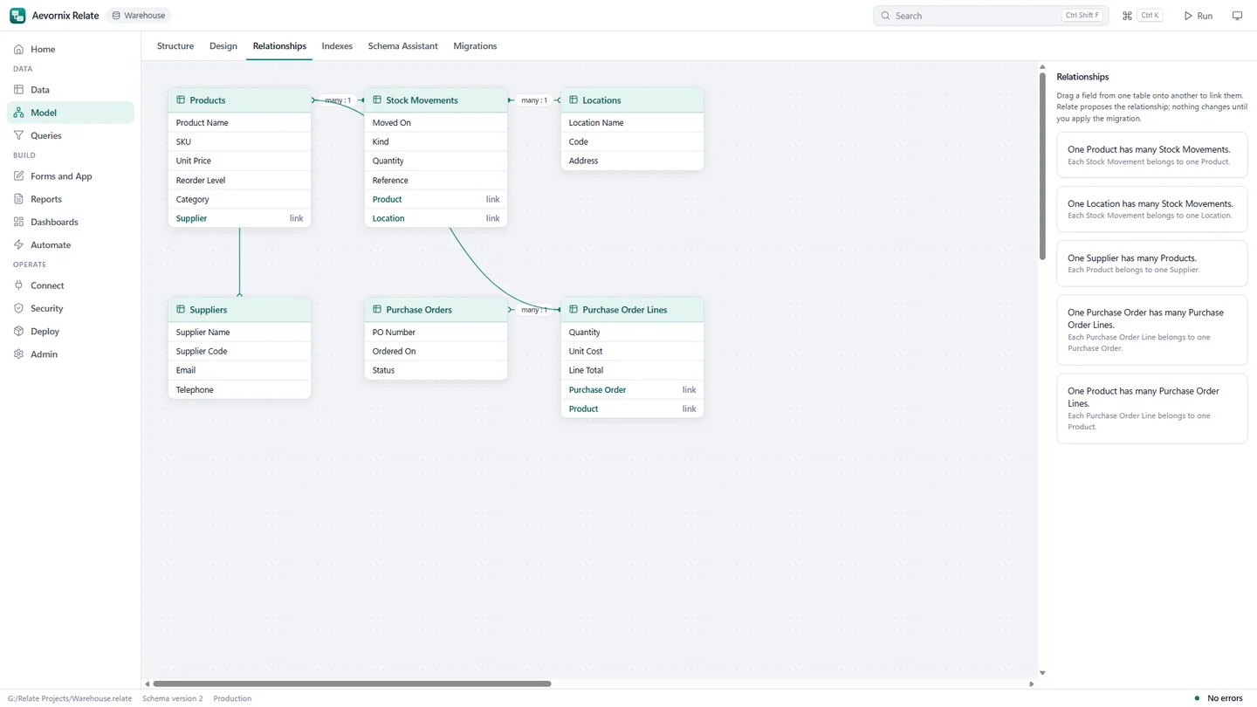Image resolution: width=1257 pixels, height=707 pixels.
Task: Click the Suppliers table header icon
Action: (181, 309)
